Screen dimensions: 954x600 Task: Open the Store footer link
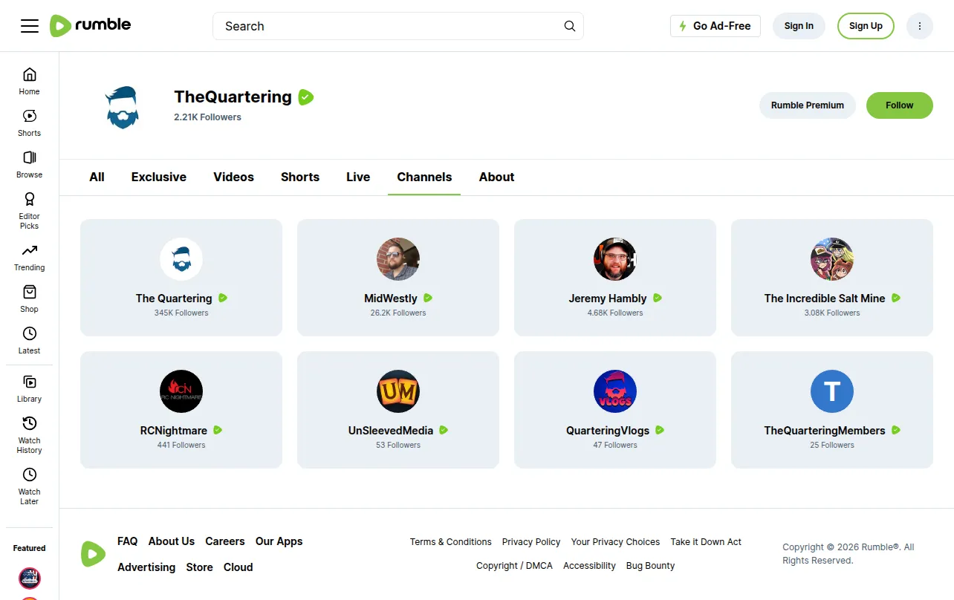click(x=200, y=567)
